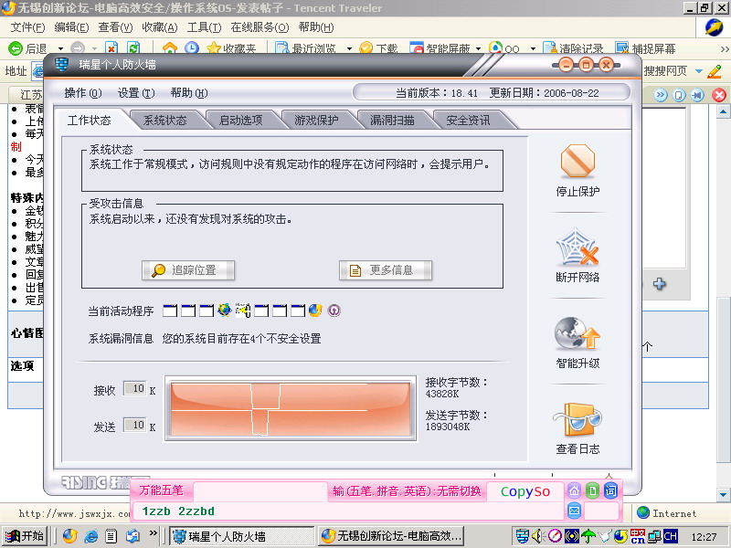Click Download (下载) toolbar button
Screen dimensions: 731x548
point(378,48)
